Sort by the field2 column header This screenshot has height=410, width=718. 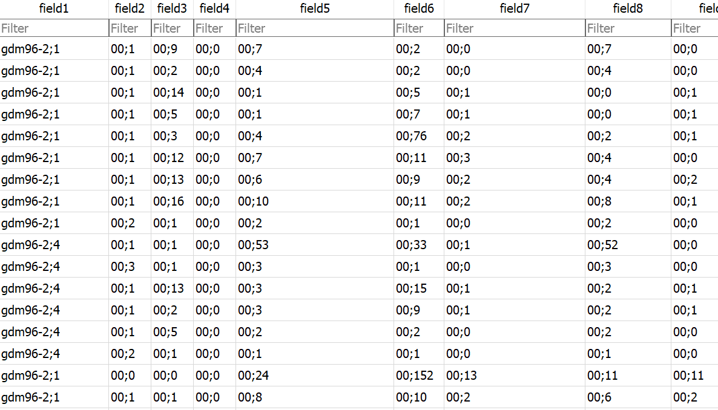pyautogui.click(x=129, y=8)
